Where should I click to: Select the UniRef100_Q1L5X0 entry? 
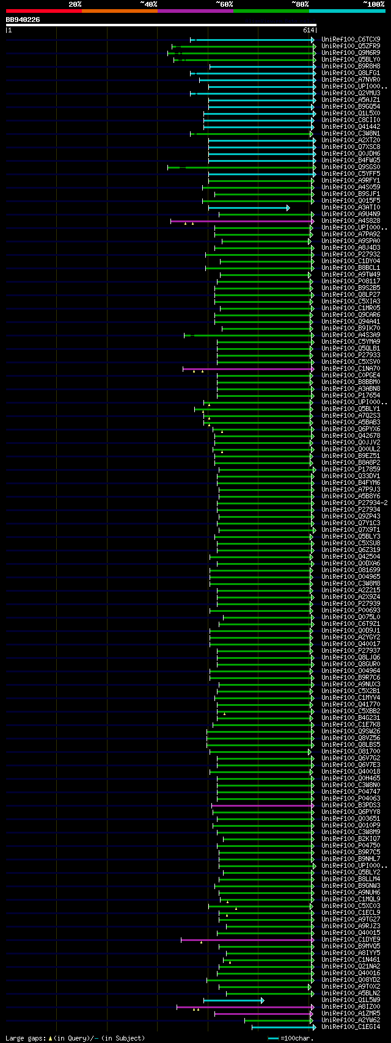point(351,114)
